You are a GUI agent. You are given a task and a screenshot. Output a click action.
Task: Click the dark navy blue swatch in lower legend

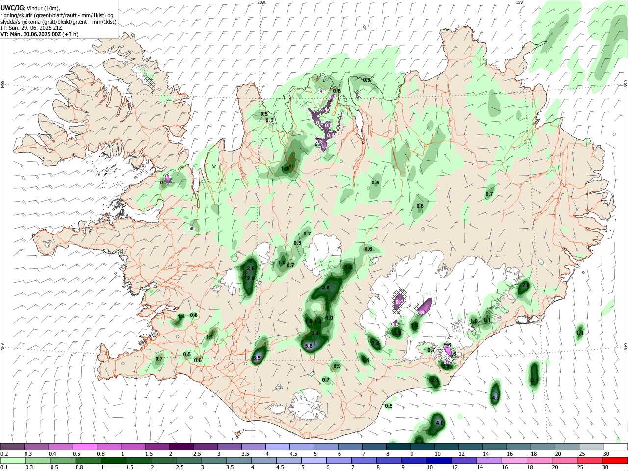tap(439, 460)
